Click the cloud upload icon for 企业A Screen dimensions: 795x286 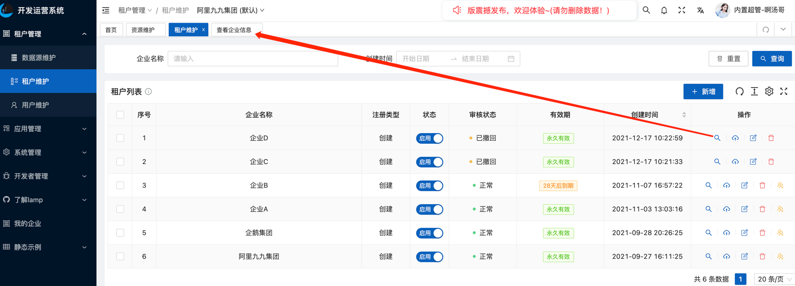[726, 210]
